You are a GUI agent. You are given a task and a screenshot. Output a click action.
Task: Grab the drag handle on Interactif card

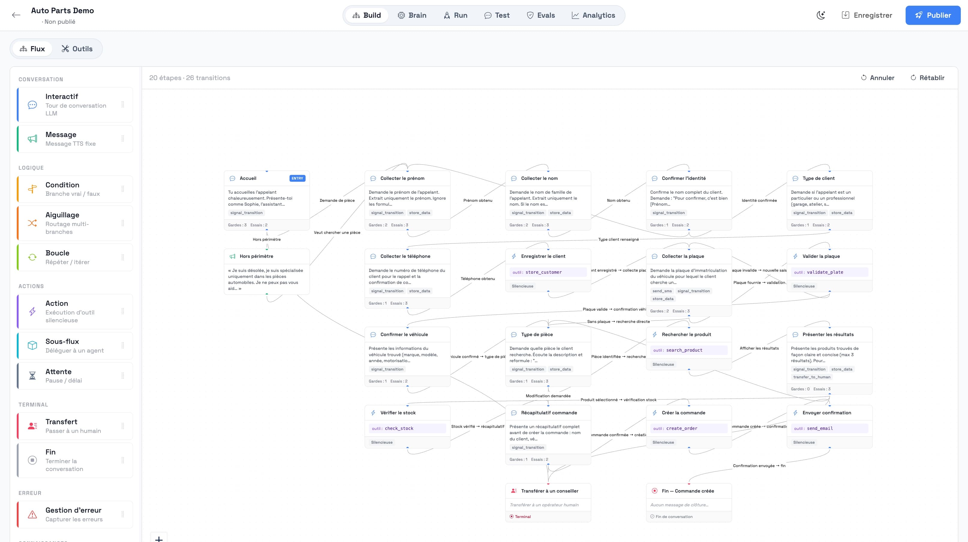123,105
